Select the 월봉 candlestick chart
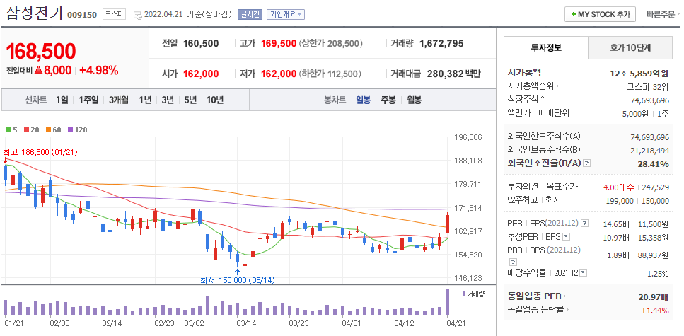Viewport: 684px width, 336px height. 414,100
